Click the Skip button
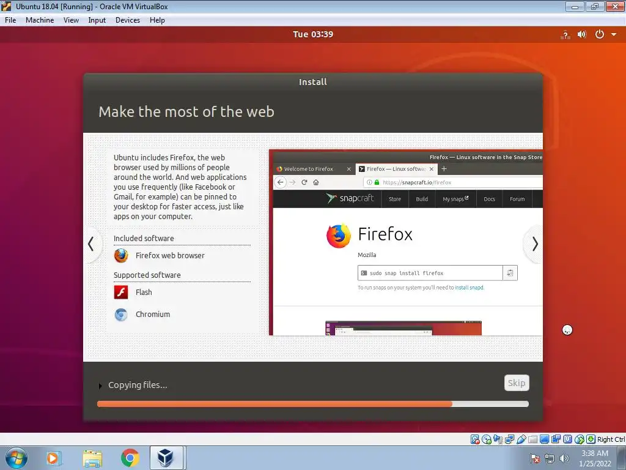626x470 pixels. click(x=517, y=383)
